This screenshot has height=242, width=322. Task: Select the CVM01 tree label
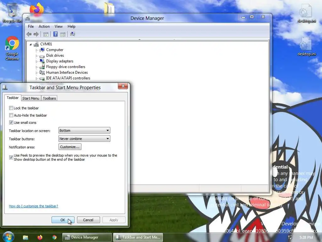[x=46, y=44]
